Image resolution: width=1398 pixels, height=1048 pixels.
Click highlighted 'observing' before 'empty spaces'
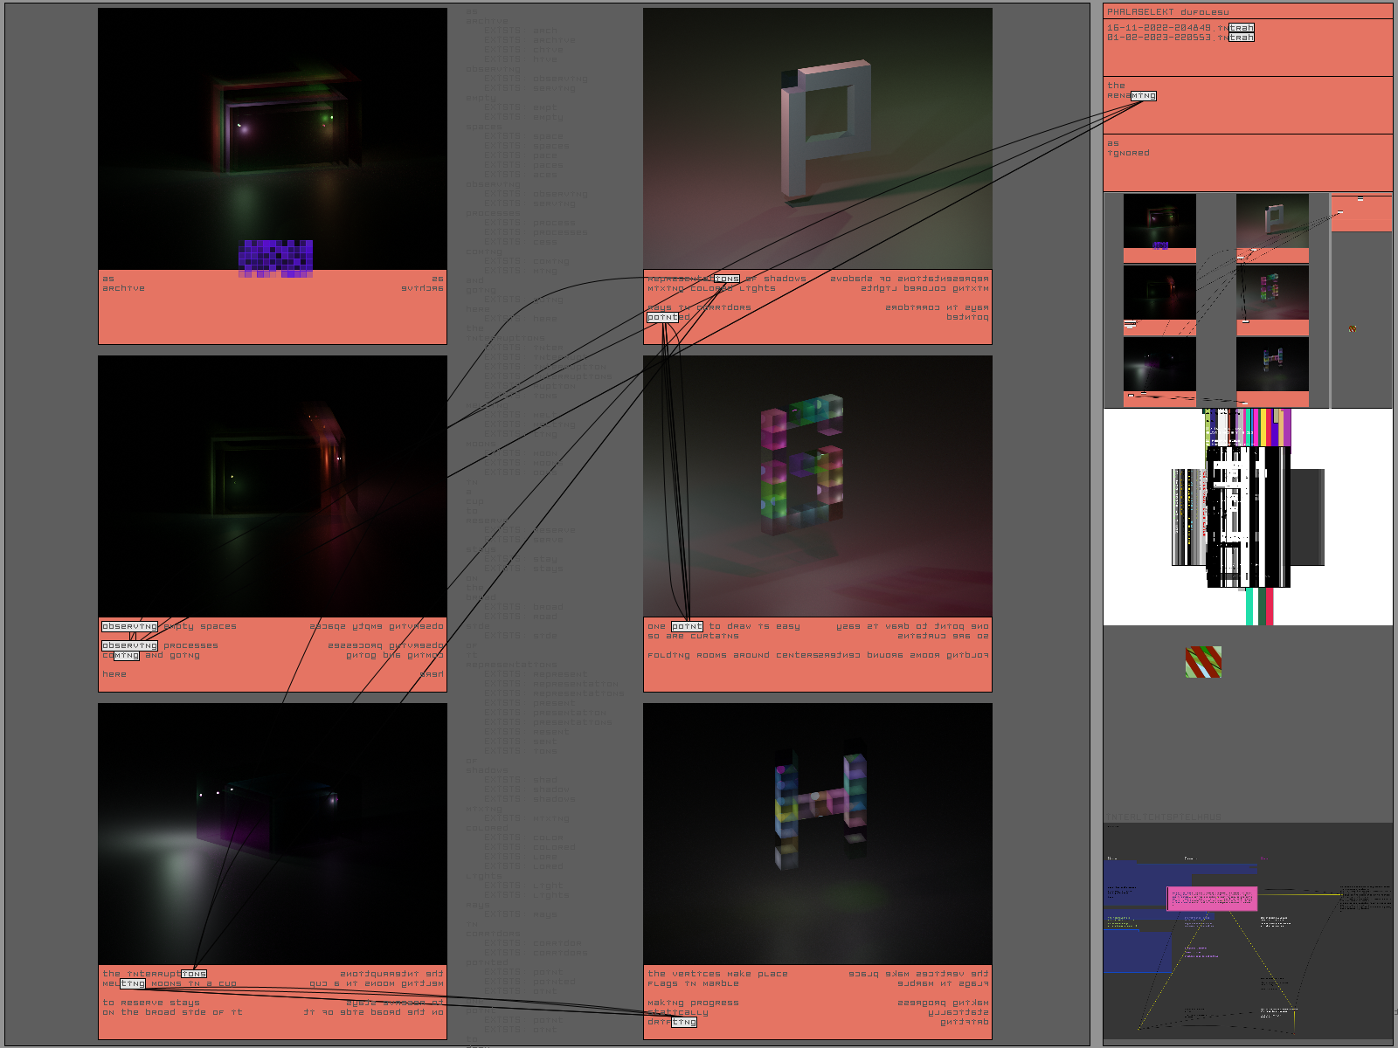click(x=129, y=626)
